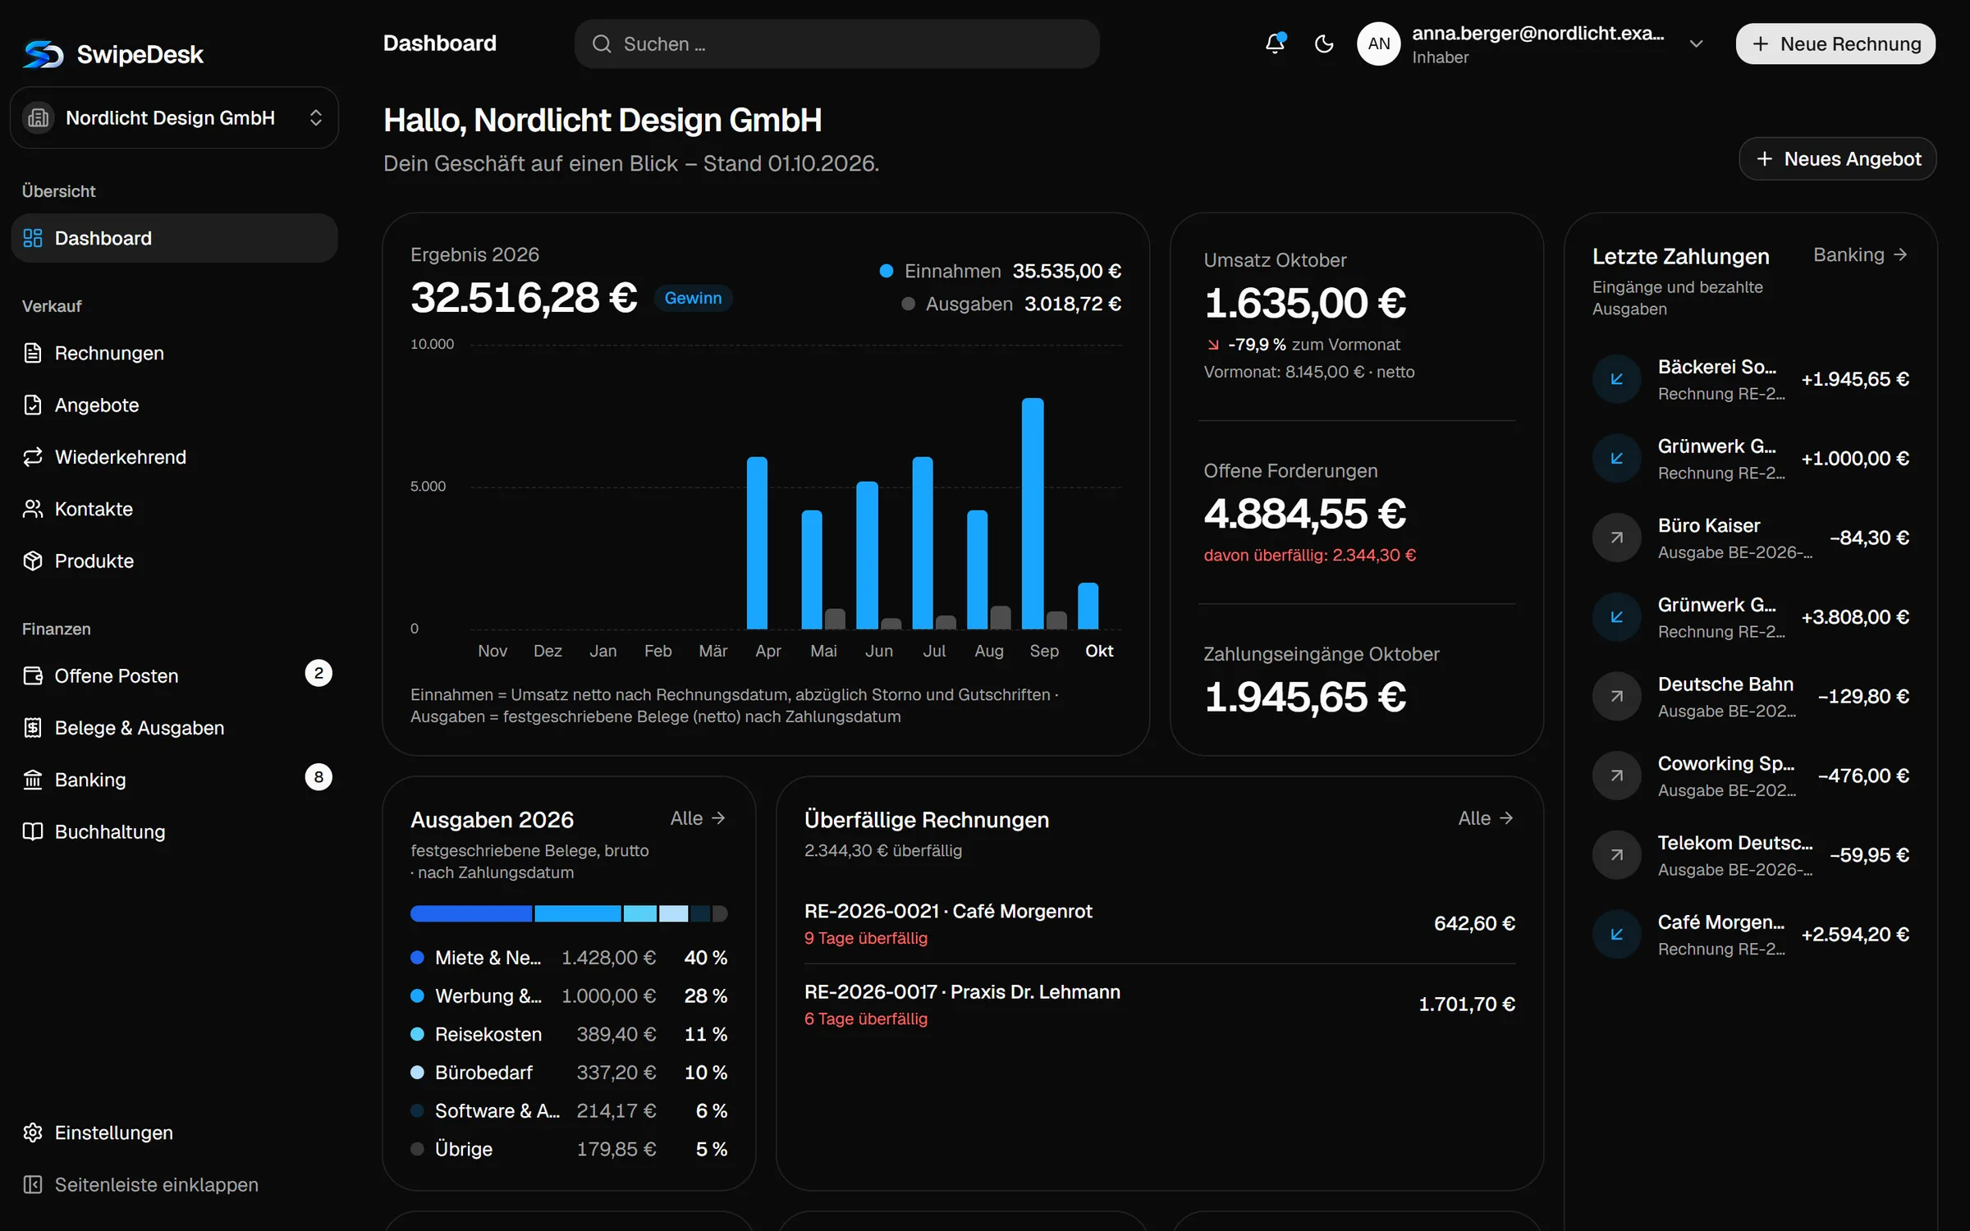Click the Einstellungen gear icon
This screenshot has height=1231, width=1970.
click(33, 1133)
